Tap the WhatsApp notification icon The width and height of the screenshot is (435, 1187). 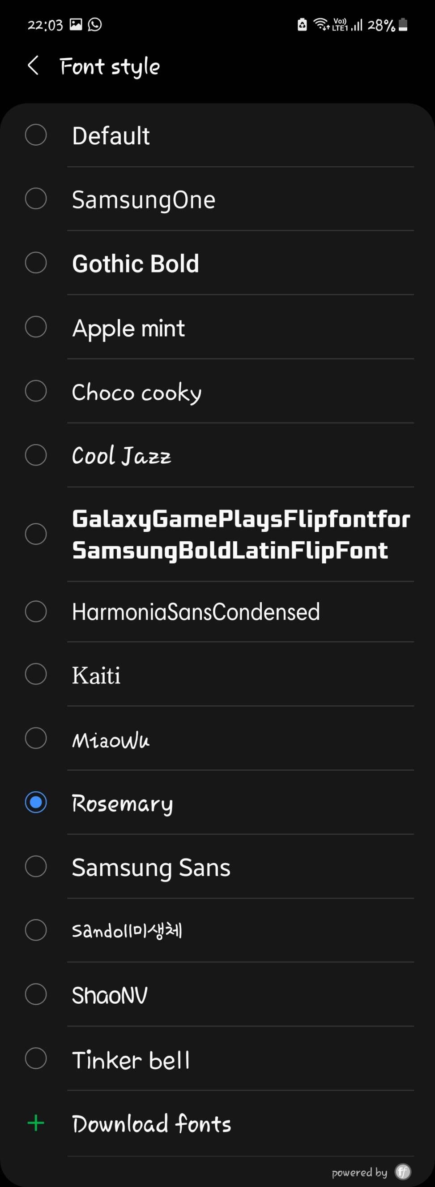[x=95, y=25]
